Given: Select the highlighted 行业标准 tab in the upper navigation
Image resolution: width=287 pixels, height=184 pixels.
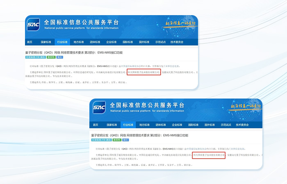Looking at the screenshot, I should click(62, 42).
